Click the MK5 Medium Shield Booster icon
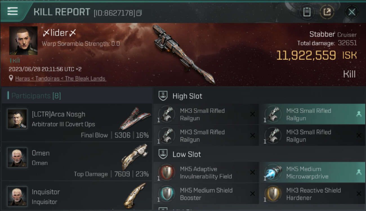Viewport: 366px width, 211px height. click(167, 194)
